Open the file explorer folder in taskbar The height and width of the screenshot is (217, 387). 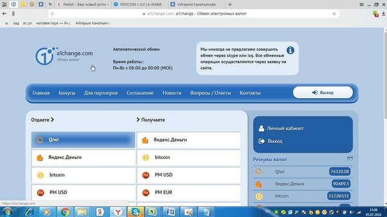click(82, 212)
